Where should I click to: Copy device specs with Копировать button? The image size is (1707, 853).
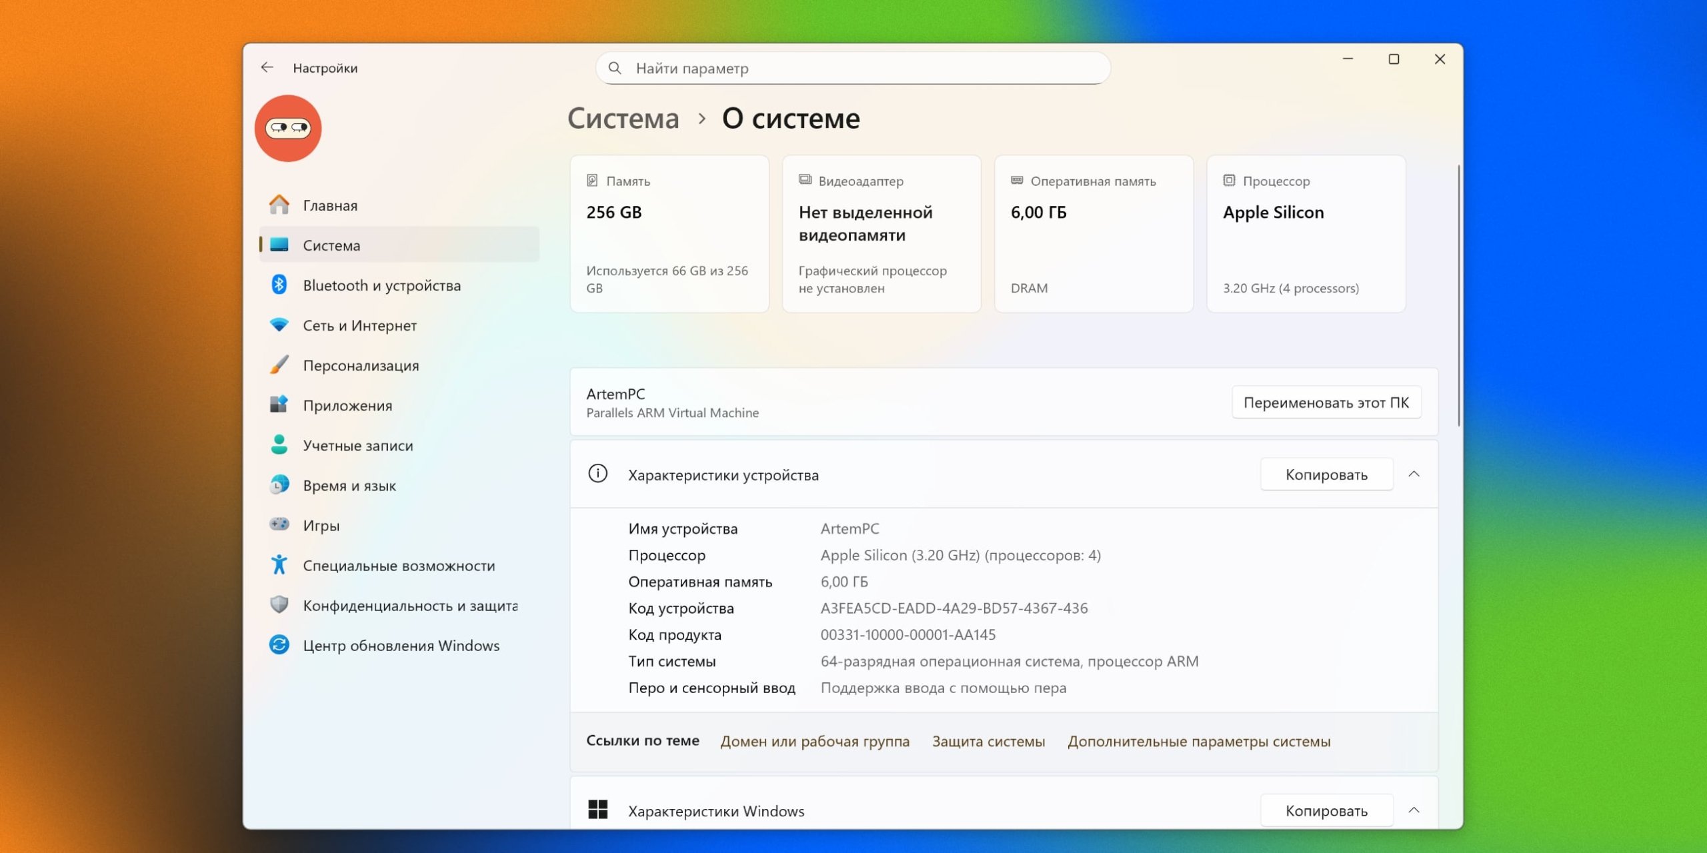click(1326, 474)
